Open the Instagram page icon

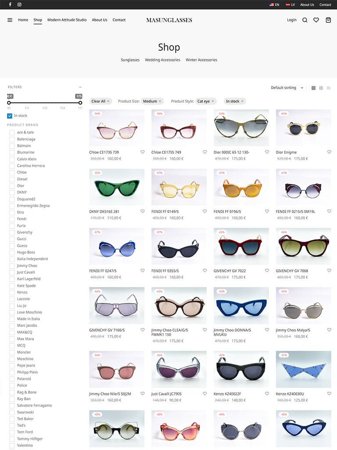click(19, 4)
